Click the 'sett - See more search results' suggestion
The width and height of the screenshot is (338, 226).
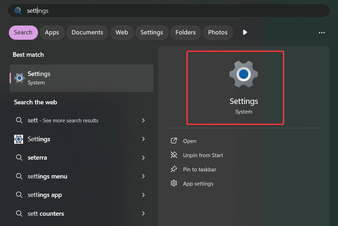[x=82, y=120]
